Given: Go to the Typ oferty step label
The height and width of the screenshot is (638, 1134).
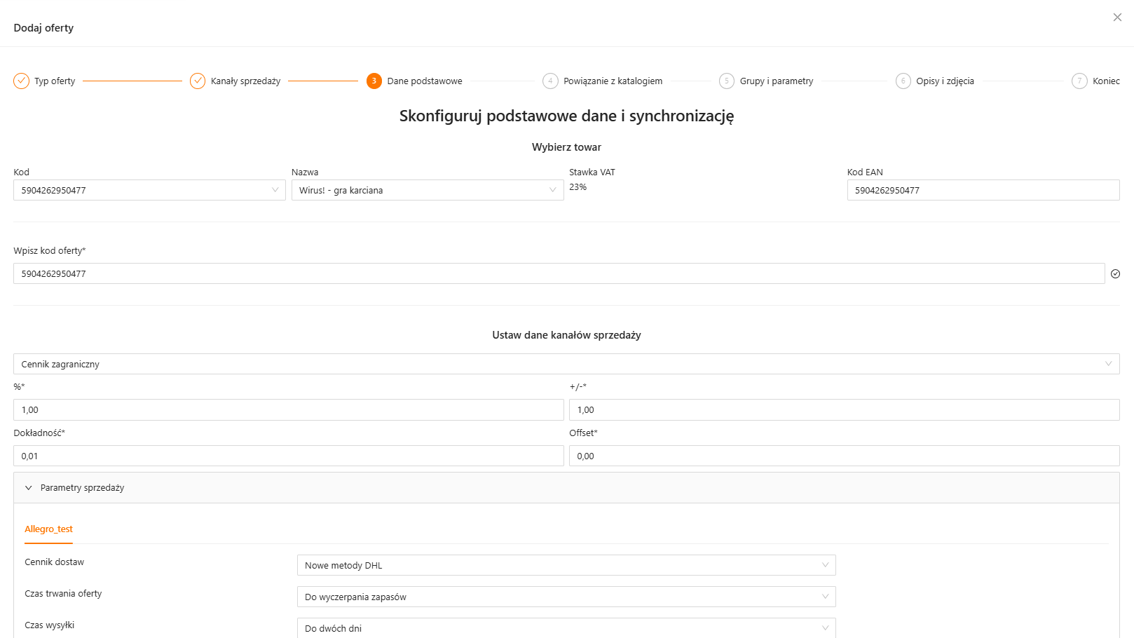Looking at the screenshot, I should click(55, 81).
